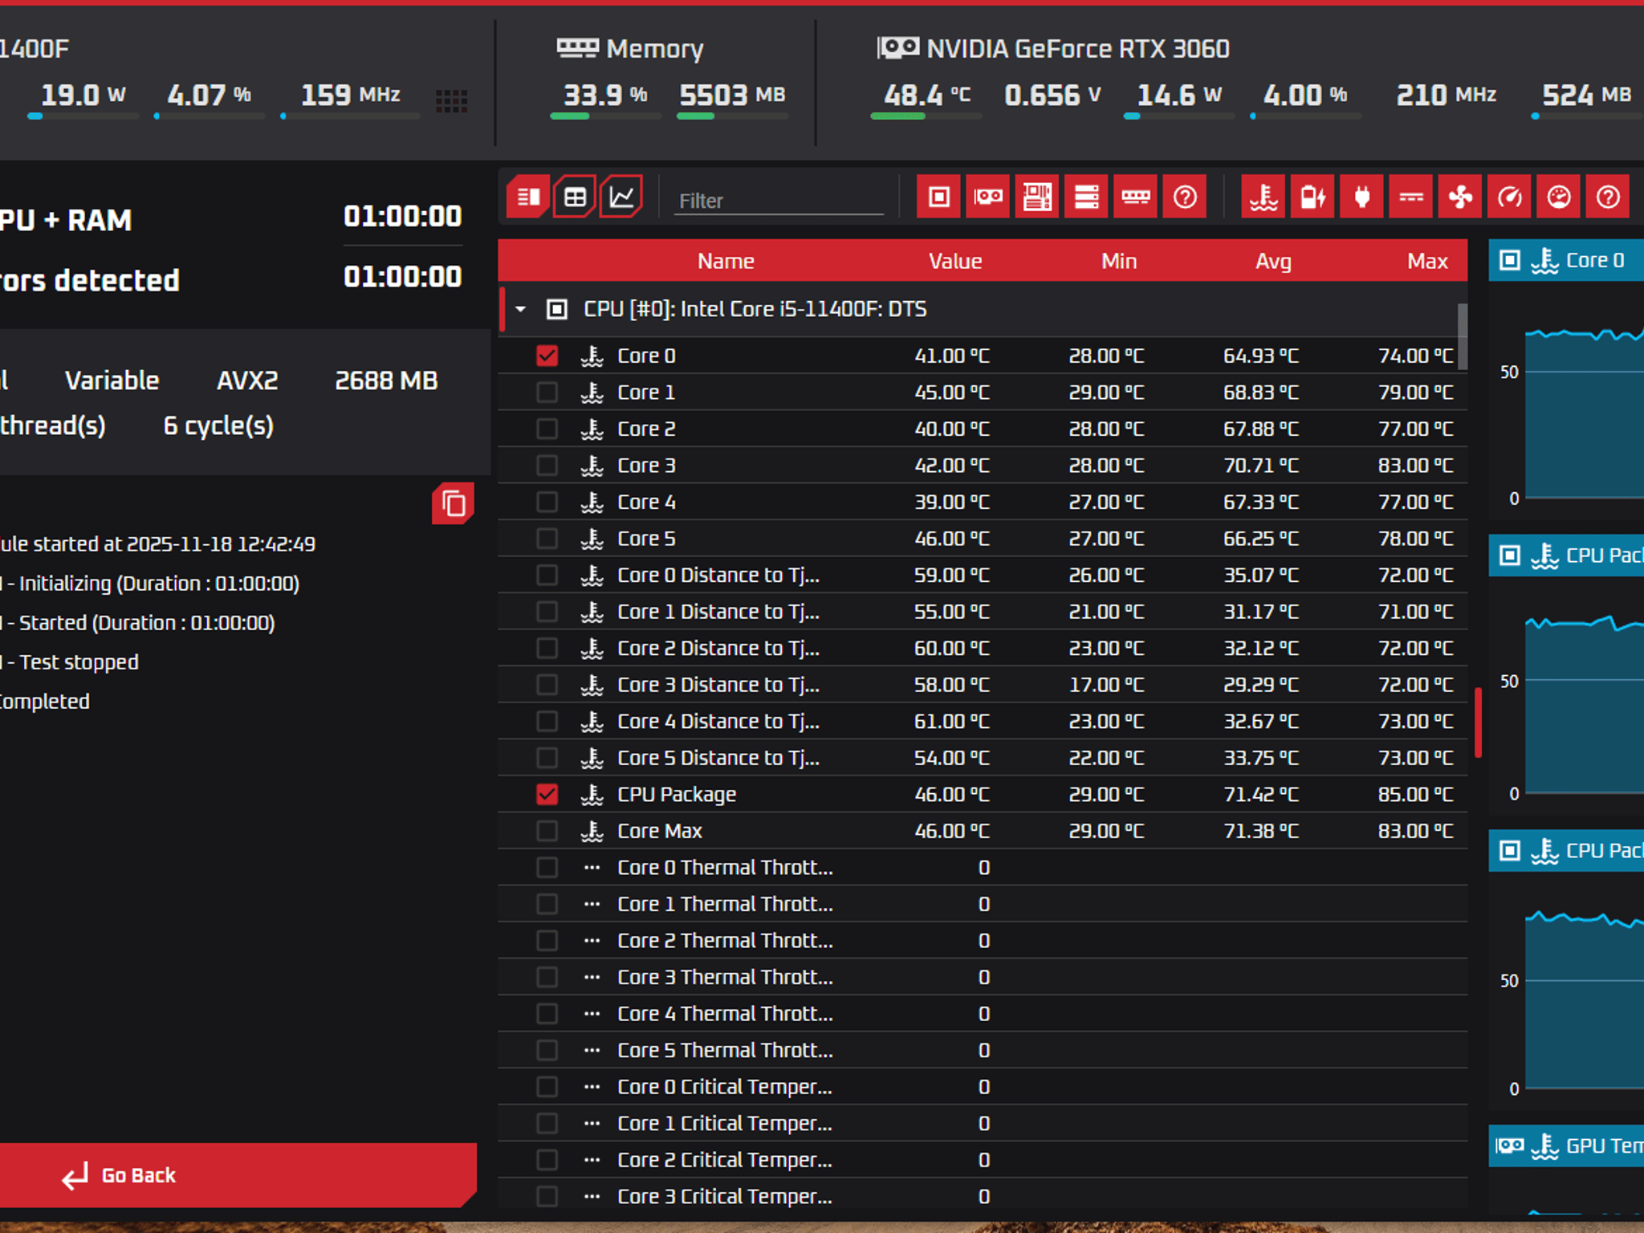Sort by the Max column header

[1427, 261]
